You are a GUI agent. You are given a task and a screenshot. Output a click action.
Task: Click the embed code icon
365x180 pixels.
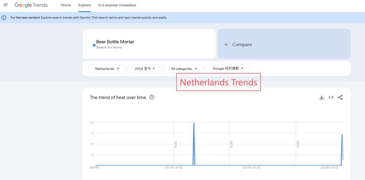point(331,97)
